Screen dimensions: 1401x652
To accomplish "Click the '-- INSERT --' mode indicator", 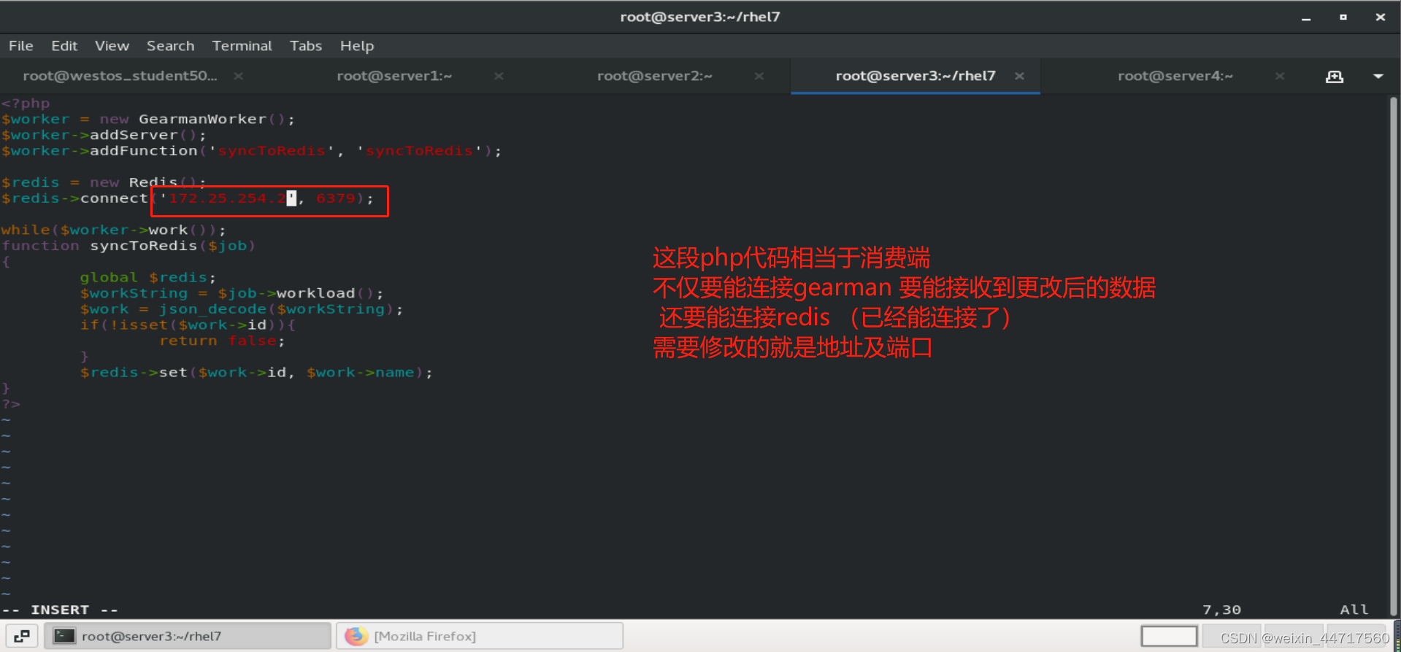I will click(x=60, y=610).
